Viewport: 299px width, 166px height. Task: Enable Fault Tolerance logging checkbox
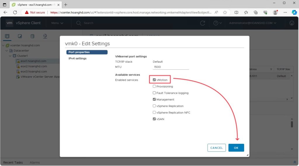tap(154, 93)
